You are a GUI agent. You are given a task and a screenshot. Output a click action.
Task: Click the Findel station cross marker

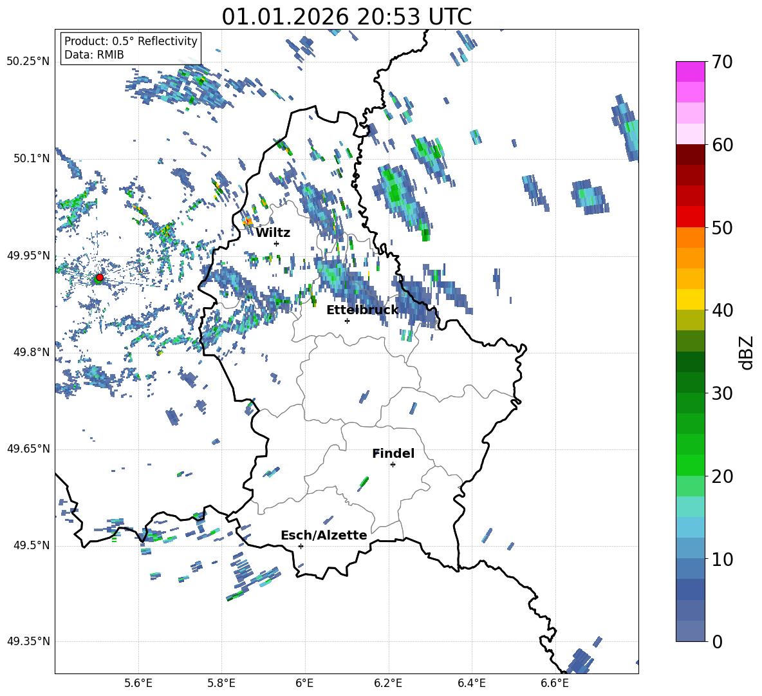tap(393, 465)
